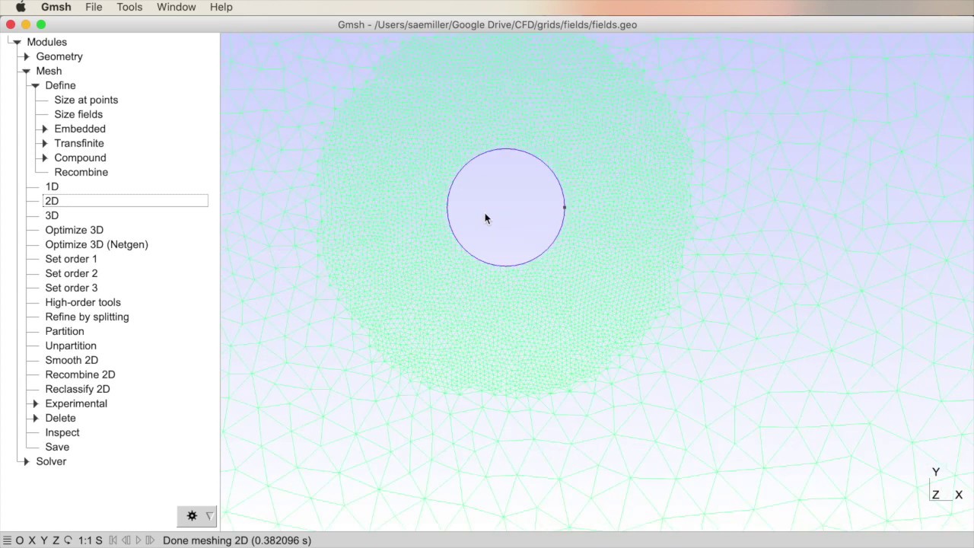This screenshot has height=548, width=974.
Task: Expand the Compound node
Action: 44,158
